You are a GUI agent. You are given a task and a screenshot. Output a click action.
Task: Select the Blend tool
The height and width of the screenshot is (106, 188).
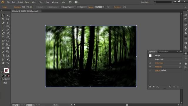(8, 52)
